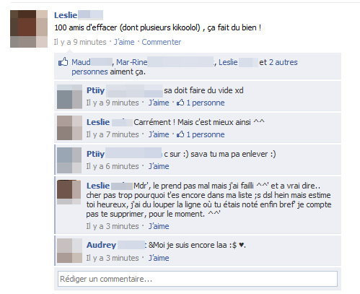The height and width of the screenshot is (294, 360).
Task: Like Audrey's comment with J'aime
Action: tap(159, 258)
